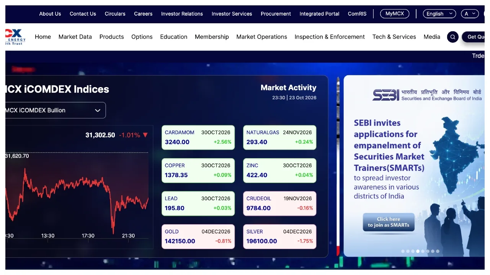Open the ComRIS link
This screenshot has width=490, height=275.
(x=357, y=14)
